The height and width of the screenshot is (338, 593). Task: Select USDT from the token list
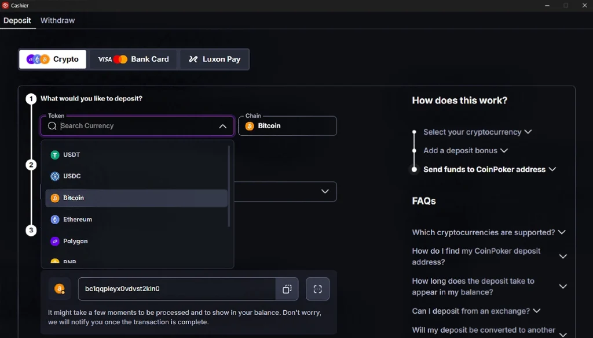click(72, 155)
